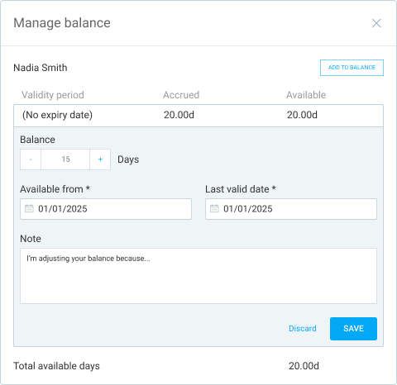Focus the Note text area
This screenshot has width=397, height=385.
point(198,276)
